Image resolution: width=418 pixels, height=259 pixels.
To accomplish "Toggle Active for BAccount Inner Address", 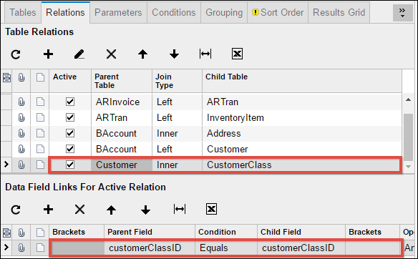I will point(70,133).
